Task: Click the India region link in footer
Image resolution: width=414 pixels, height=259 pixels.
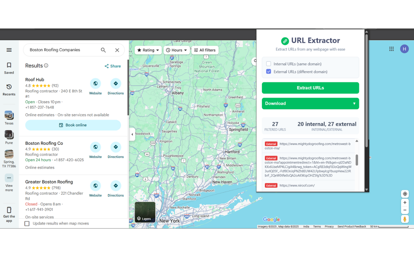Action: click(306, 227)
